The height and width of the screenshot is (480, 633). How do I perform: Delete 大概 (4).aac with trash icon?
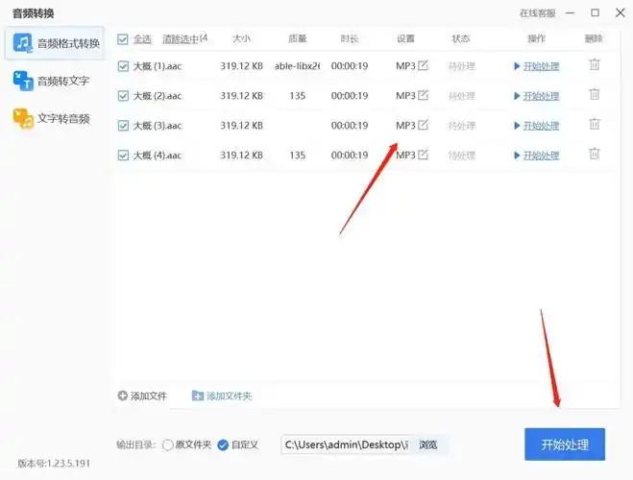595,154
